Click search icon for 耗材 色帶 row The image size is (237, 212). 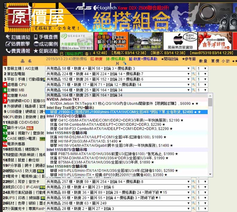194,203
